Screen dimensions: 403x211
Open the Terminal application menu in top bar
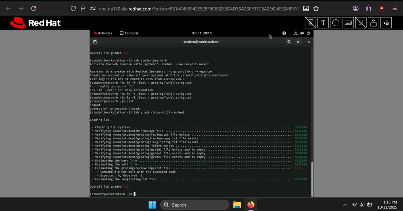click(x=129, y=33)
